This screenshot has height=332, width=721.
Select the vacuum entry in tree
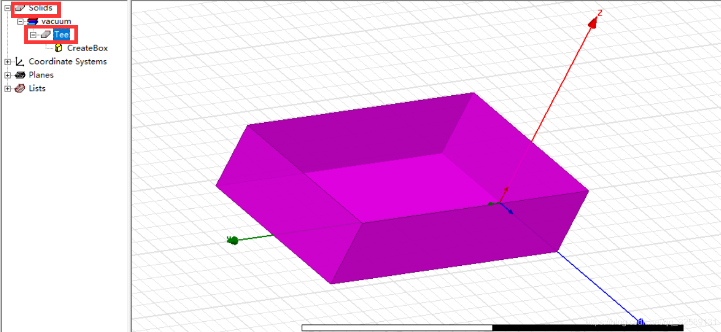click(x=57, y=22)
